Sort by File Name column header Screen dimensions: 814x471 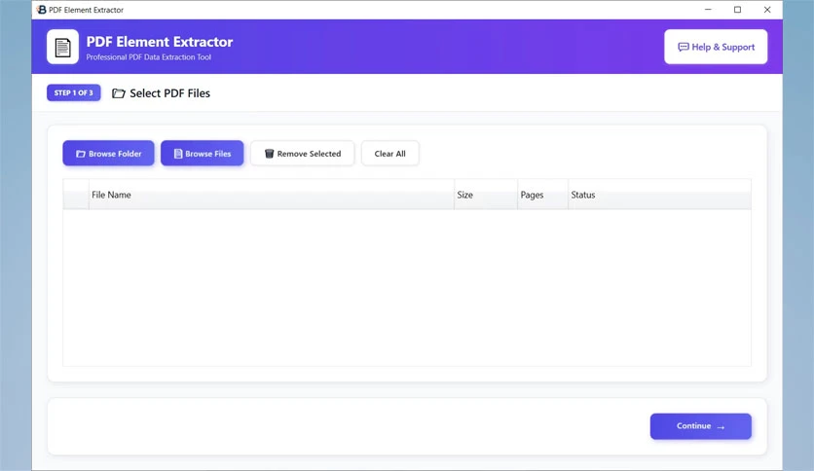272,195
